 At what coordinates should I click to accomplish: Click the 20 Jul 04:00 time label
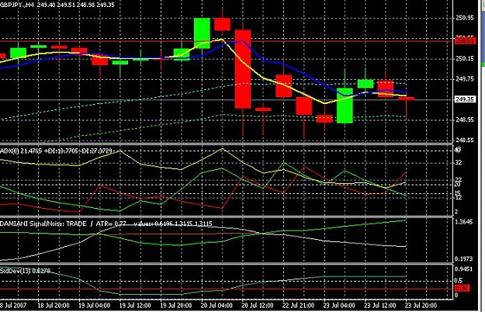point(217,306)
